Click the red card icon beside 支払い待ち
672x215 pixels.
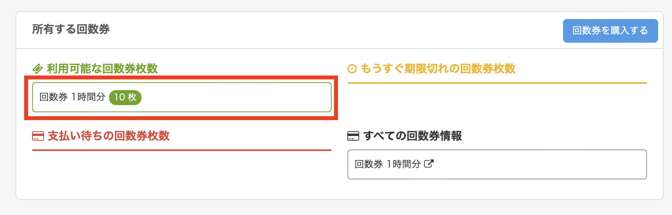pos(38,136)
